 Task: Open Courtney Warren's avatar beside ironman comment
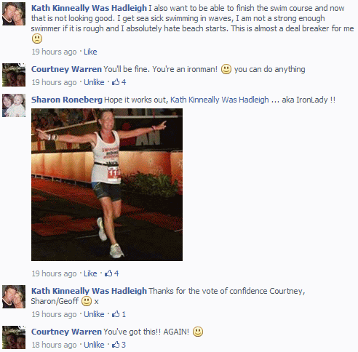(14, 75)
